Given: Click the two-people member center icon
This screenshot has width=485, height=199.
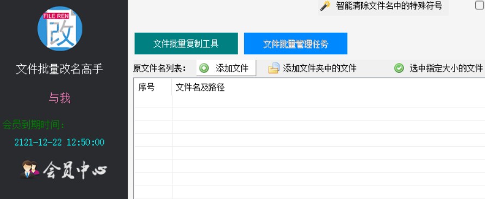Looking at the screenshot, I should click(x=30, y=169).
